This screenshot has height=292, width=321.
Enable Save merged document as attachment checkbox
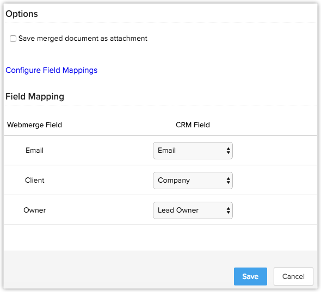click(13, 39)
